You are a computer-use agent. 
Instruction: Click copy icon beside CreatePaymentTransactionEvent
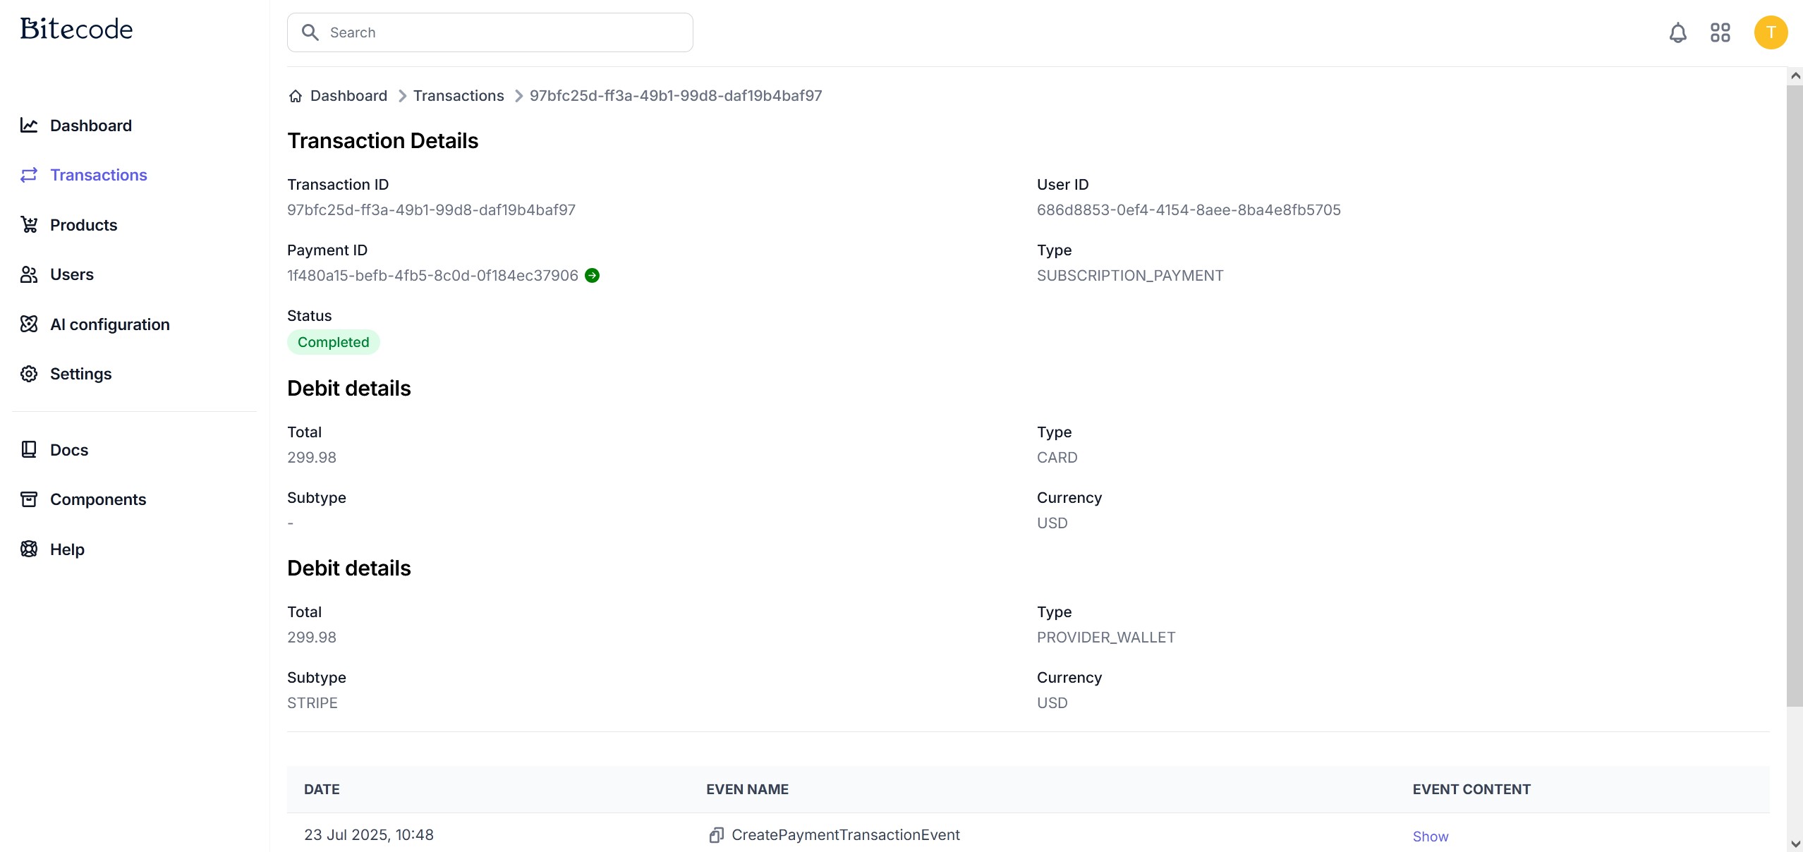click(x=716, y=835)
